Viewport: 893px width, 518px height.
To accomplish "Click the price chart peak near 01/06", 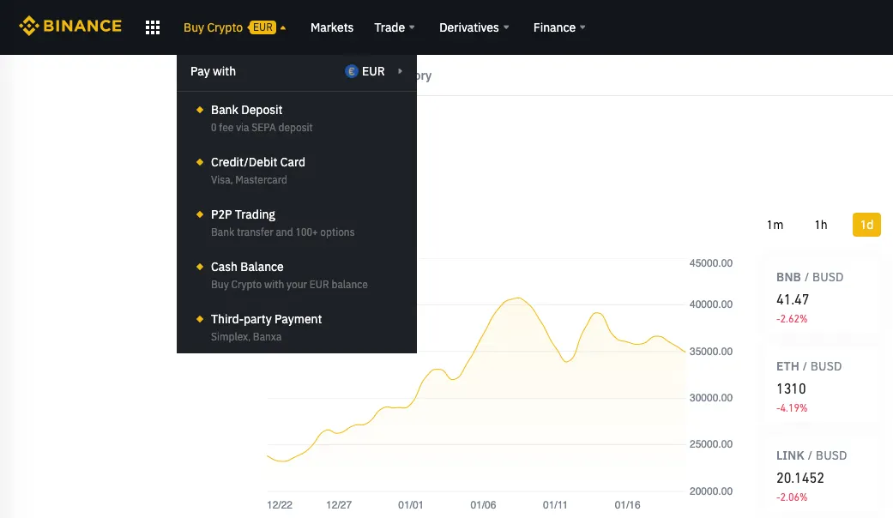I will click(x=516, y=298).
